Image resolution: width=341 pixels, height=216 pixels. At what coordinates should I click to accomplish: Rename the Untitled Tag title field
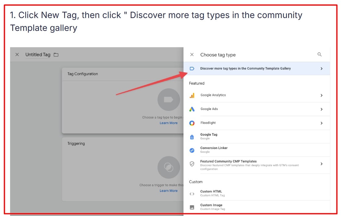pos(38,55)
